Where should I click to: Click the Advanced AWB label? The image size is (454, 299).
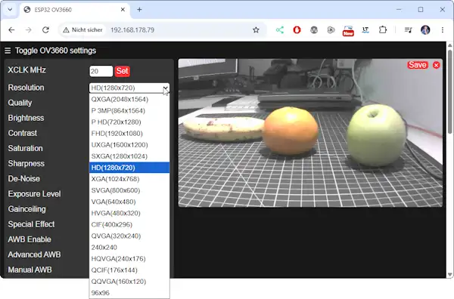pyautogui.click(x=34, y=254)
